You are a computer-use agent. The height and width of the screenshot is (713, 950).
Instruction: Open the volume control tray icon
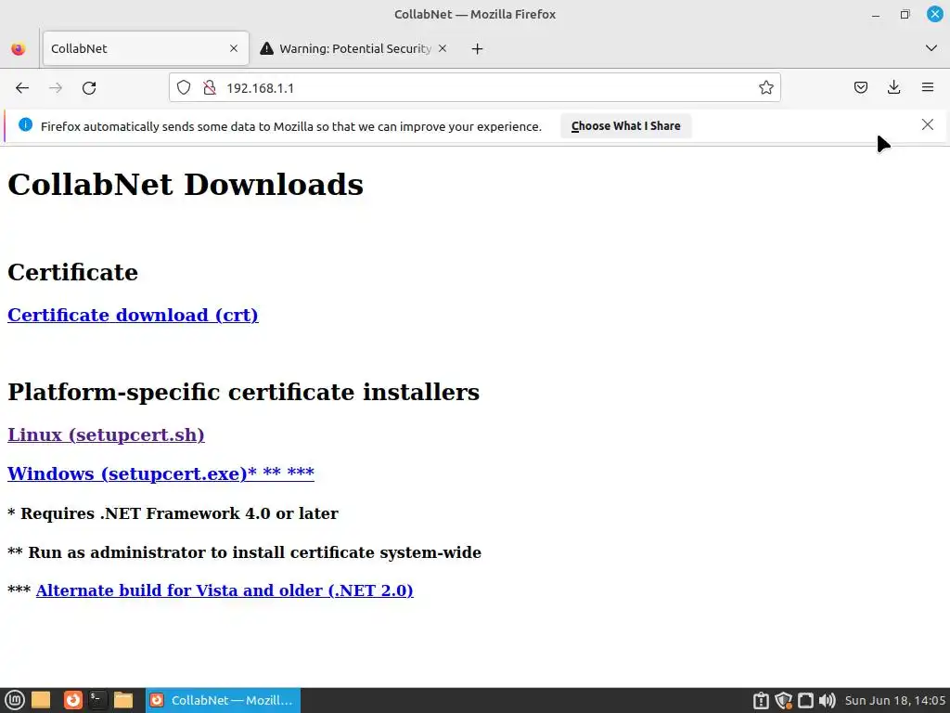click(827, 701)
